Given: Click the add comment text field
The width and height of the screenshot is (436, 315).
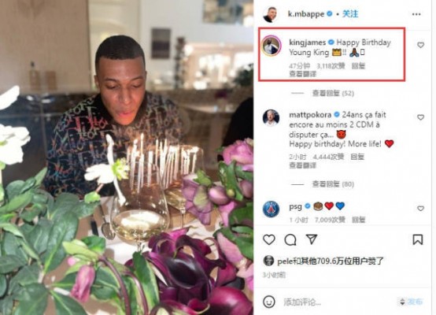Looking at the screenshot, I should 338,302.
